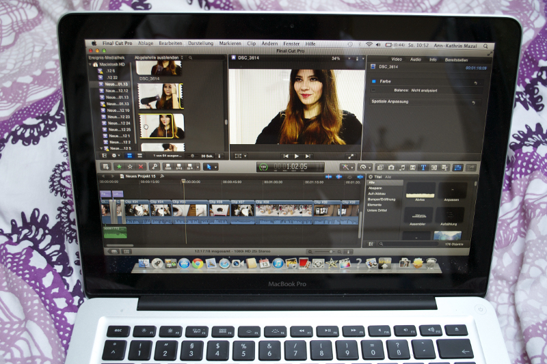Toggle snapping in the timeline
The width and height of the screenshot is (547, 364).
360,177
